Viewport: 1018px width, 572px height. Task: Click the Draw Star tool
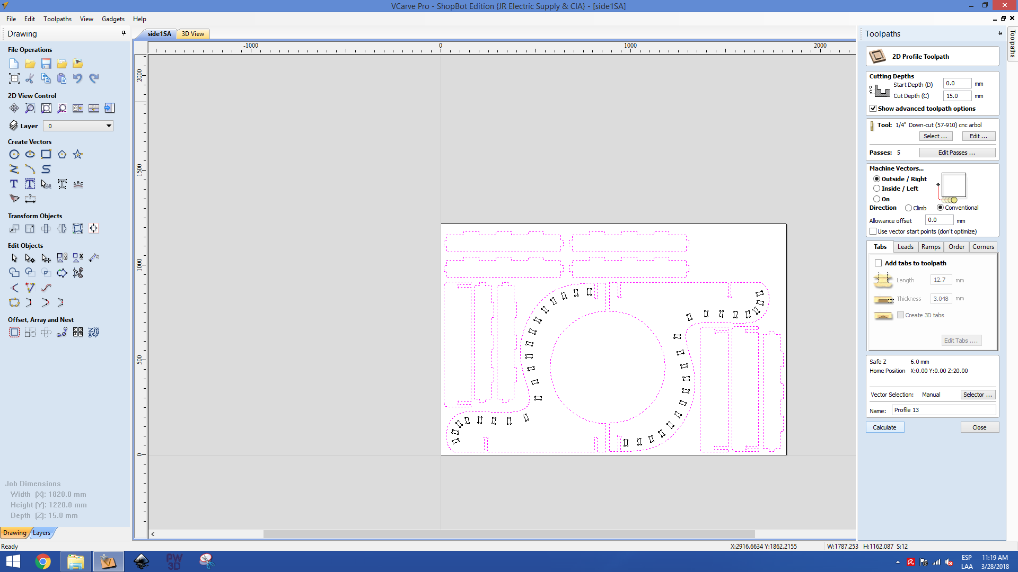click(x=77, y=154)
